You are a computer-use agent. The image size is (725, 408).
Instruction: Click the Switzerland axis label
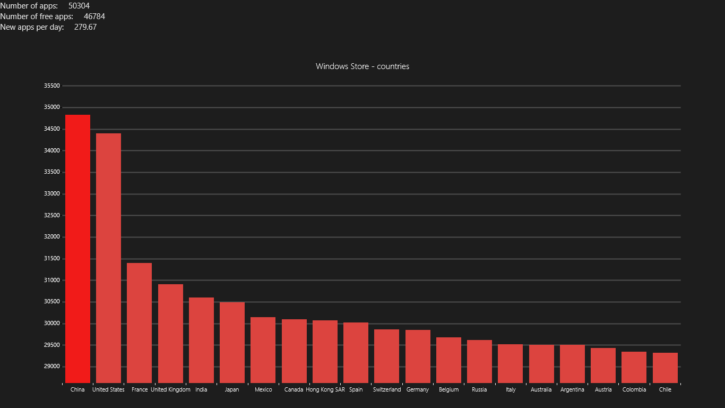click(387, 389)
